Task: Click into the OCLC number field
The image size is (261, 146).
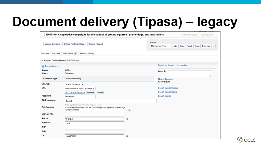Action: pyautogui.click(x=95, y=136)
